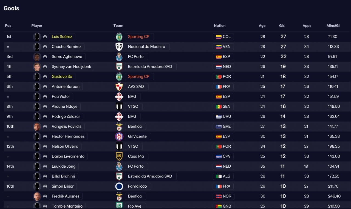
Task: Sort by the Age column header
Action: 262,26
